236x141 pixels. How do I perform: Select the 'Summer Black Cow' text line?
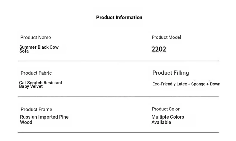(x=39, y=47)
